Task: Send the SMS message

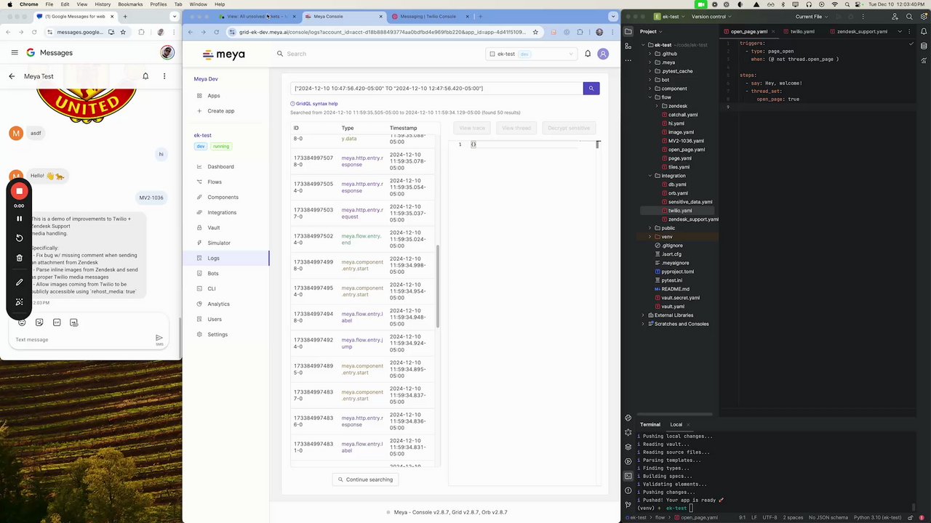Action: (x=159, y=338)
